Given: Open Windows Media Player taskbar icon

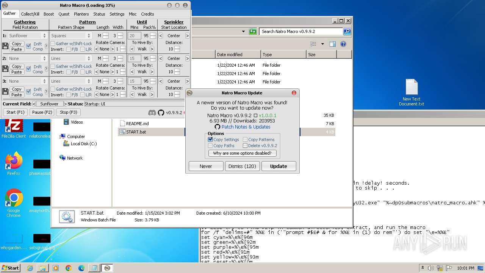Looking at the screenshot, I should click(56, 268).
